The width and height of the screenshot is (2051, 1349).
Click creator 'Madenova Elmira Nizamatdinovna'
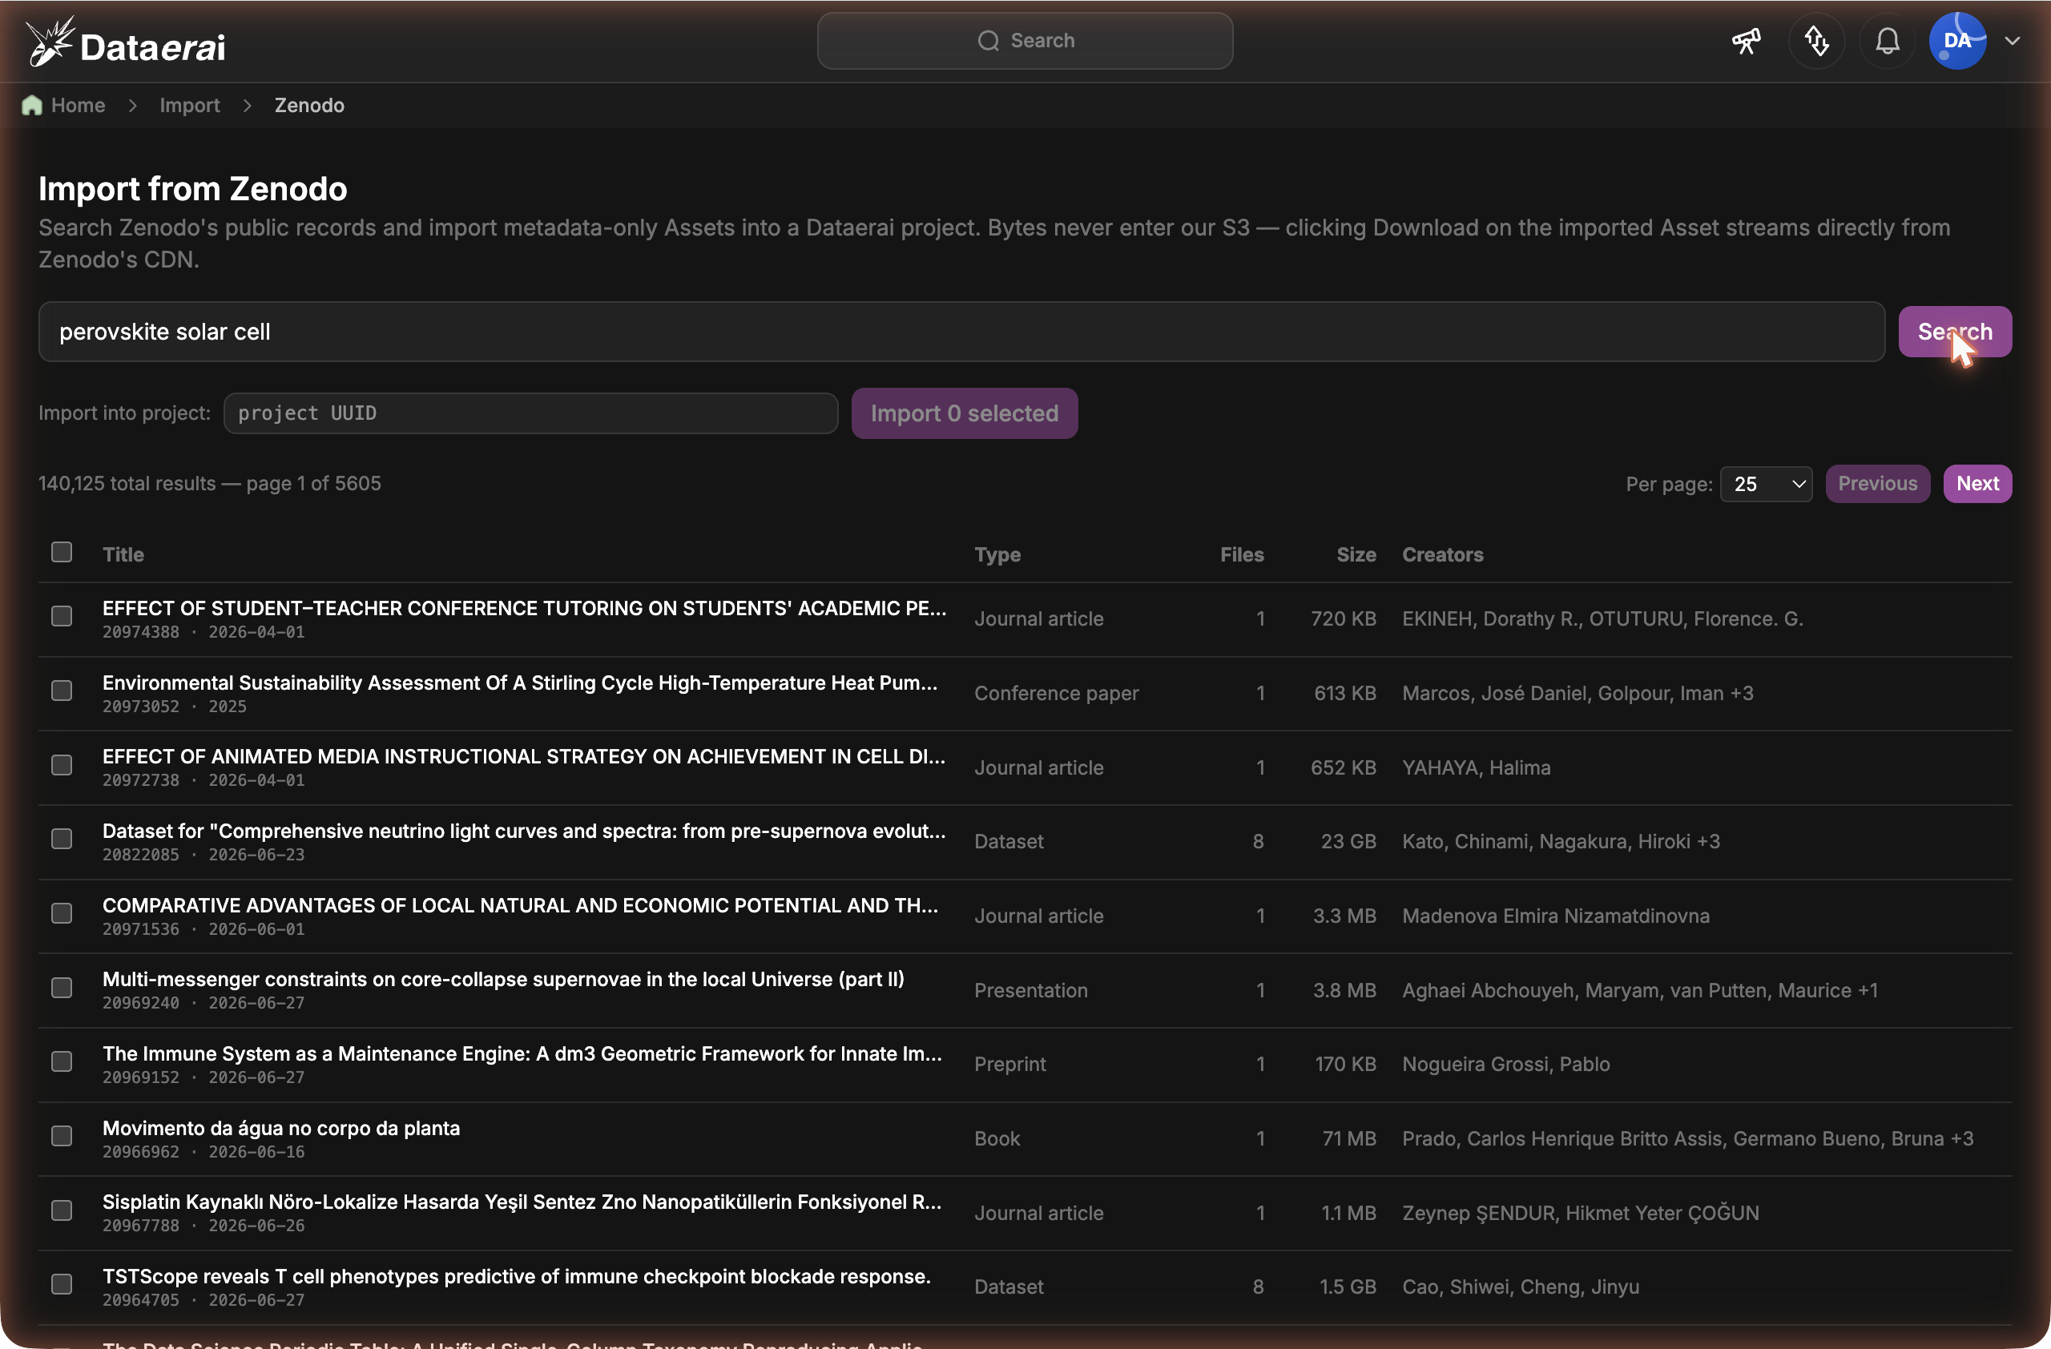[x=1556, y=916]
